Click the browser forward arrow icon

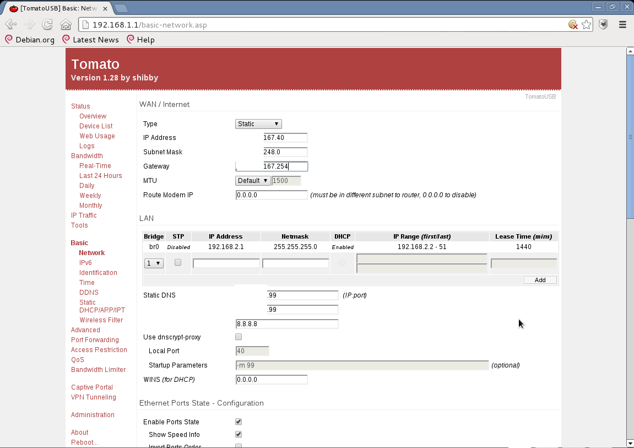point(29,25)
